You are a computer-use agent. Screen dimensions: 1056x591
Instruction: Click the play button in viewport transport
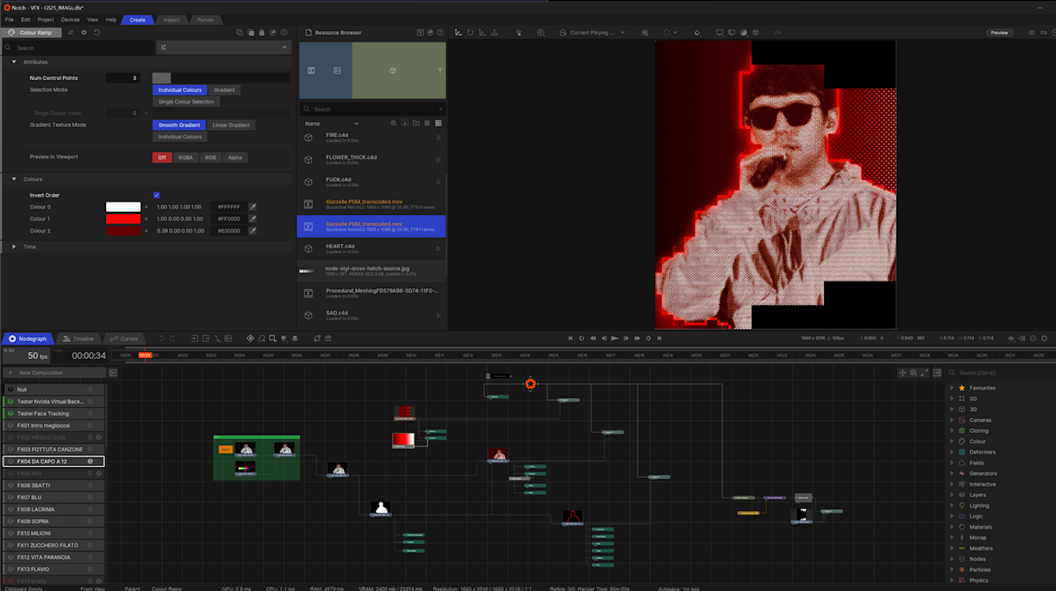click(615, 338)
